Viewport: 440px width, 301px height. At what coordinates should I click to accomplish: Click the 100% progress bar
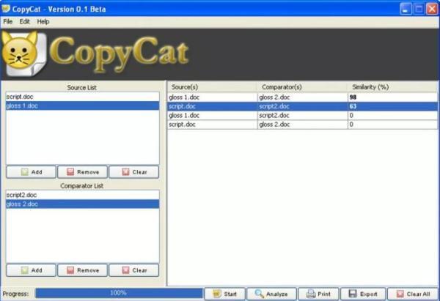click(118, 293)
